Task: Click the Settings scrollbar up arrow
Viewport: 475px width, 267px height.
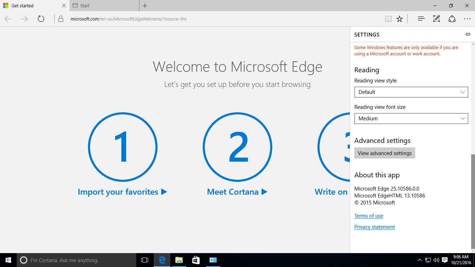Action: (x=473, y=44)
